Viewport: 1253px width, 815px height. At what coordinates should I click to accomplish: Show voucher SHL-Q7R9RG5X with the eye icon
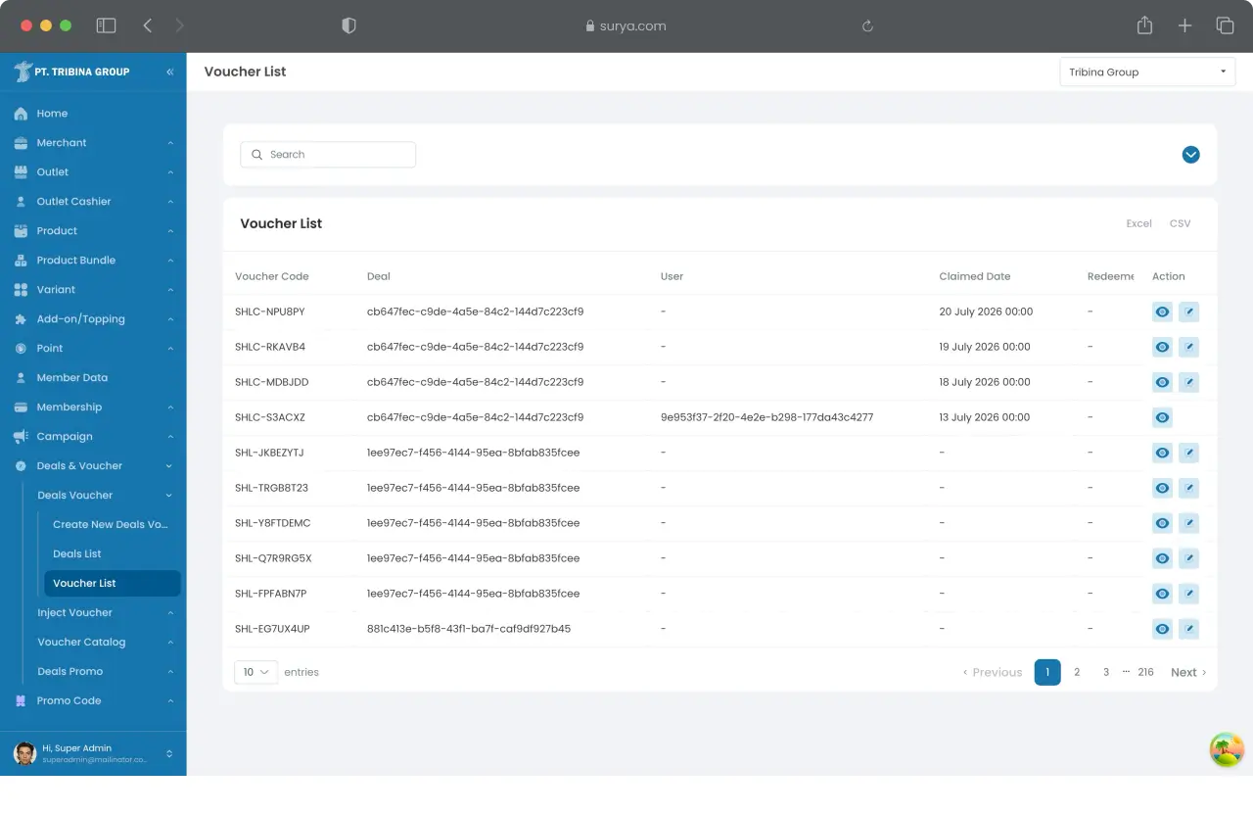[x=1162, y=558]
